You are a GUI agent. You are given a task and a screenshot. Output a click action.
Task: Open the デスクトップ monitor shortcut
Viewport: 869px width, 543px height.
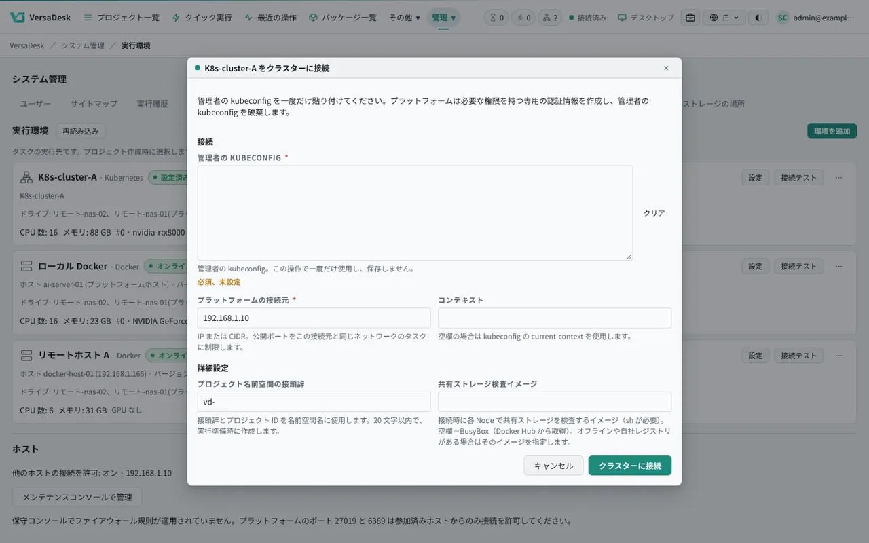click(646, 18)
